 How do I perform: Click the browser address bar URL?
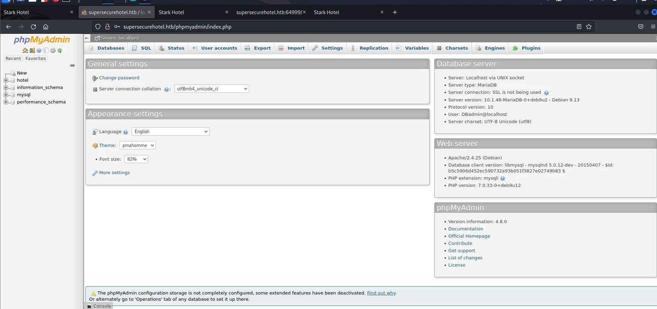(177, 27)
